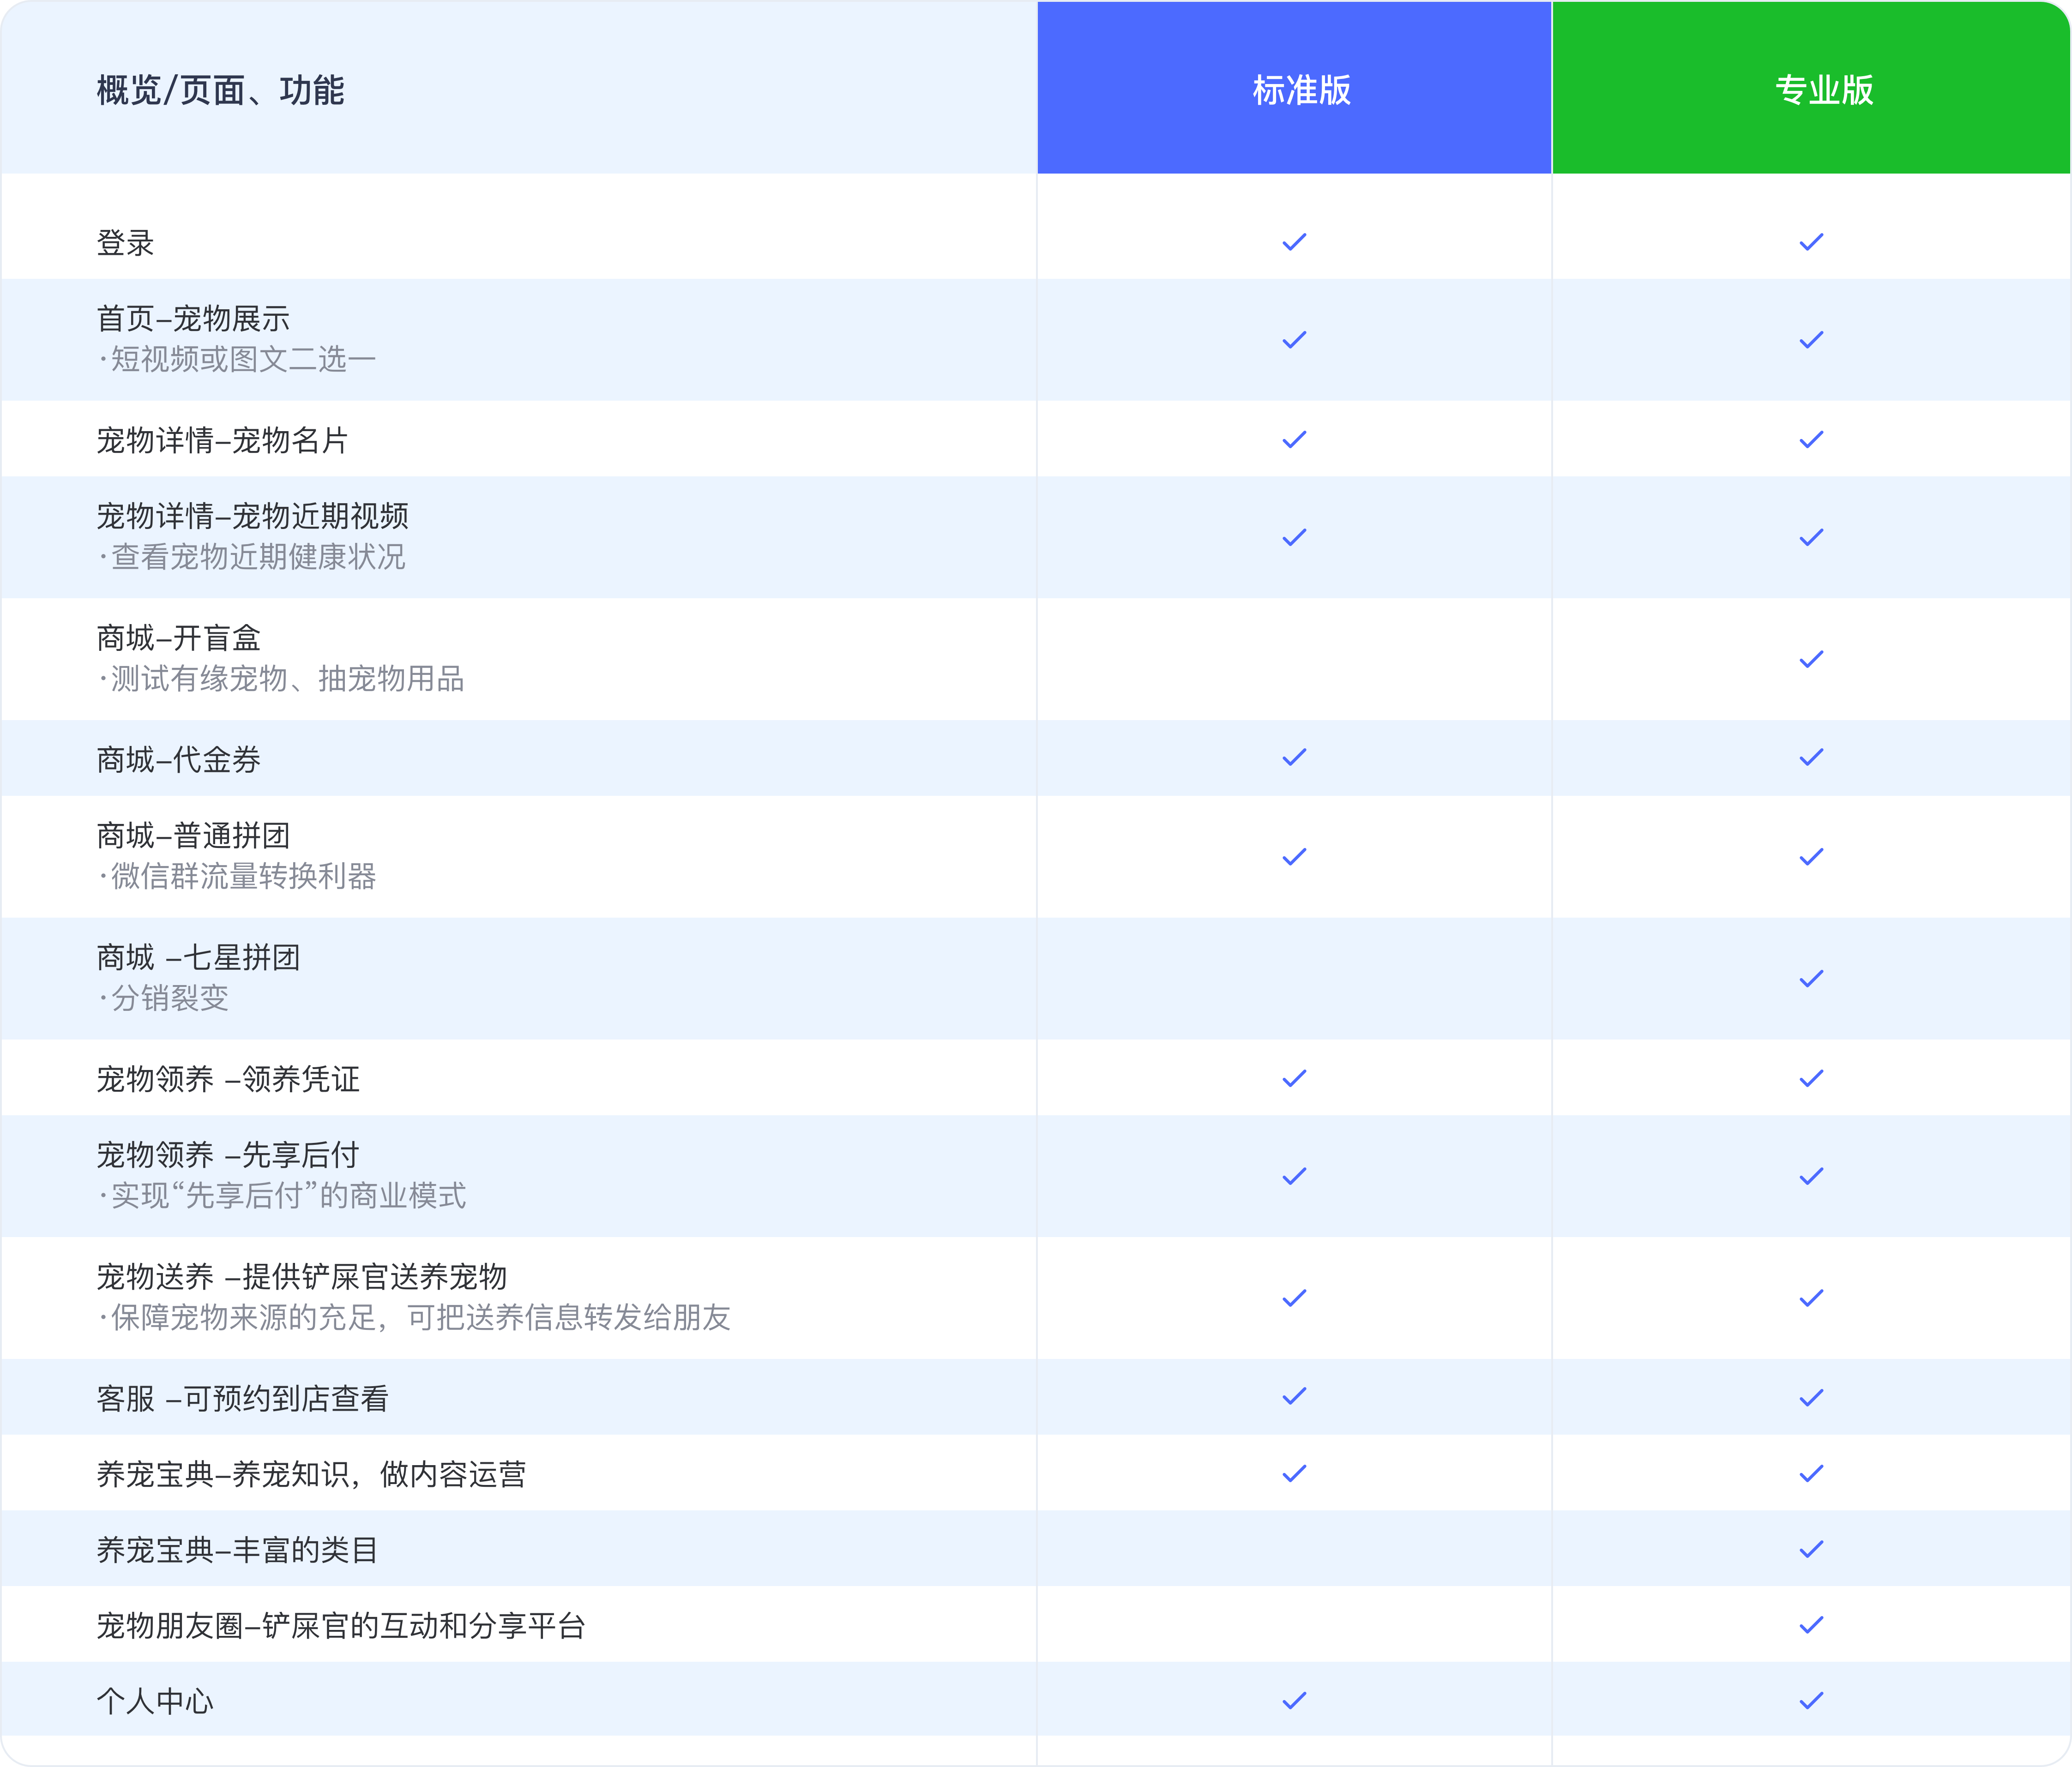Click 标准版 checkmark for 养宠宝典–养宠知识
The height and width of the screenshot is (1767, 2072).
(1294, 1473)
